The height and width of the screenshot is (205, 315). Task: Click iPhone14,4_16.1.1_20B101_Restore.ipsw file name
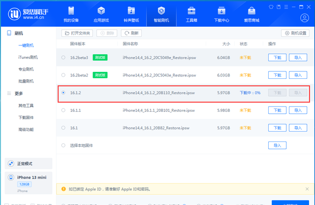158,110
